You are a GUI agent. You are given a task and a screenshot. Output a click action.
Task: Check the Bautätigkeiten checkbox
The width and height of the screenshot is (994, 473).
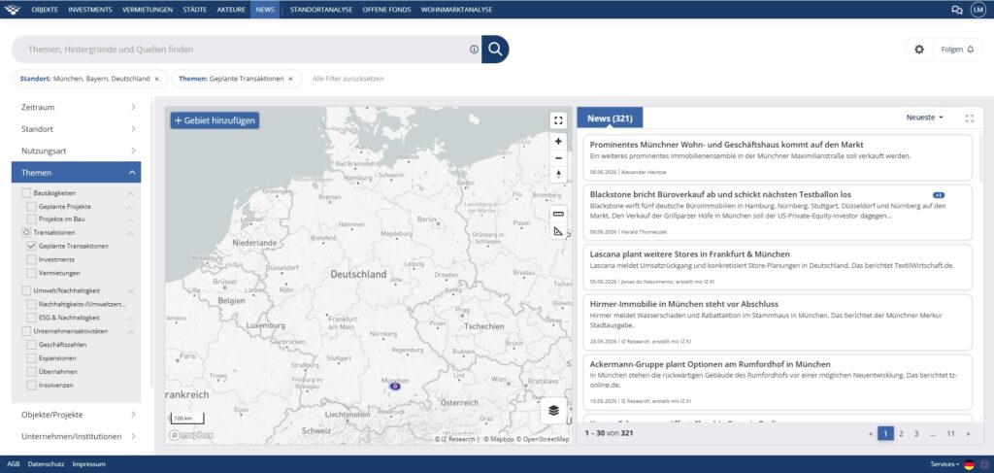26,192
